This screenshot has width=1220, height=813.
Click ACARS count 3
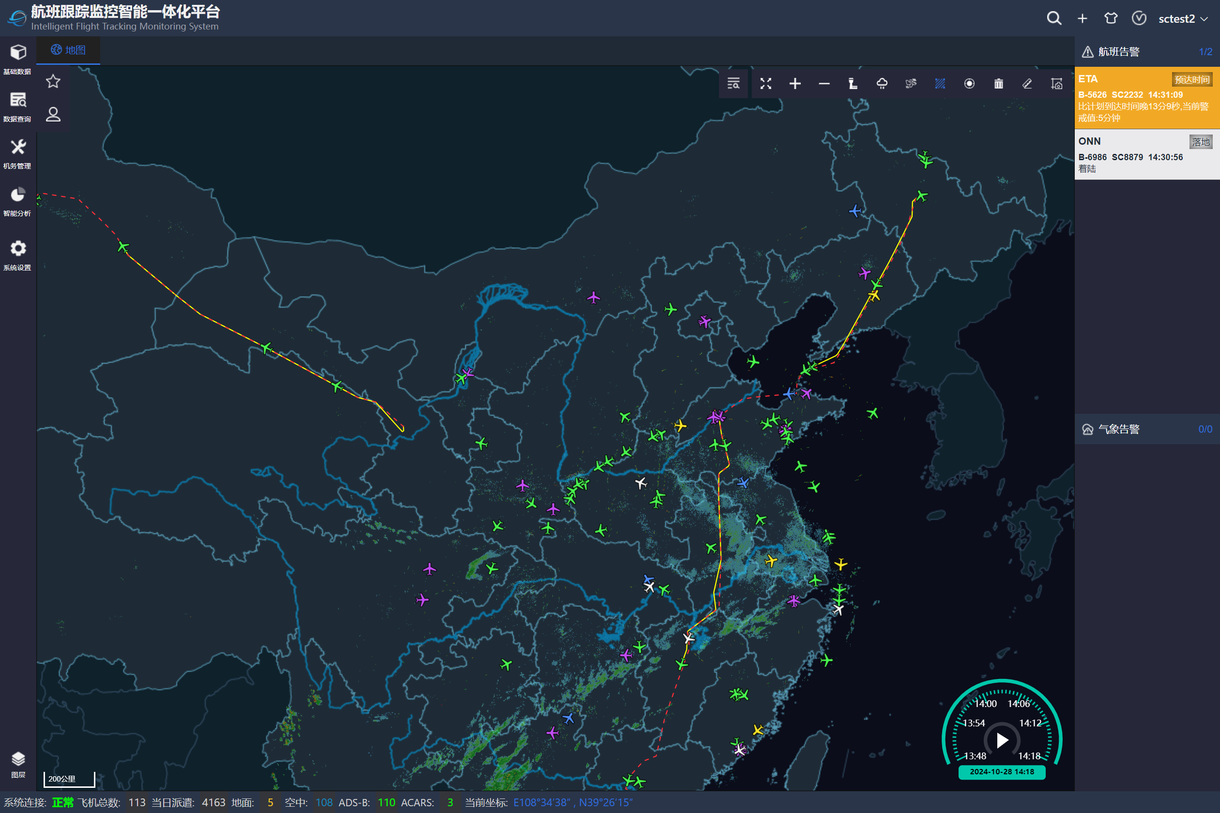pyautogui.click(x=450, y=802)
